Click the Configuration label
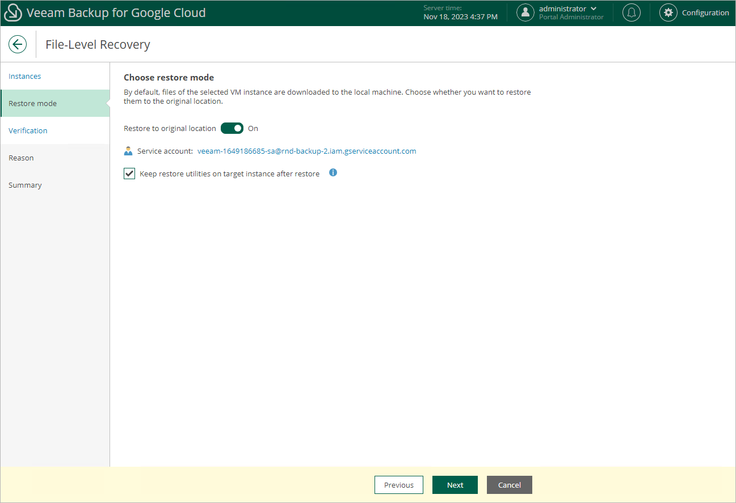 [x=705, y=12]
